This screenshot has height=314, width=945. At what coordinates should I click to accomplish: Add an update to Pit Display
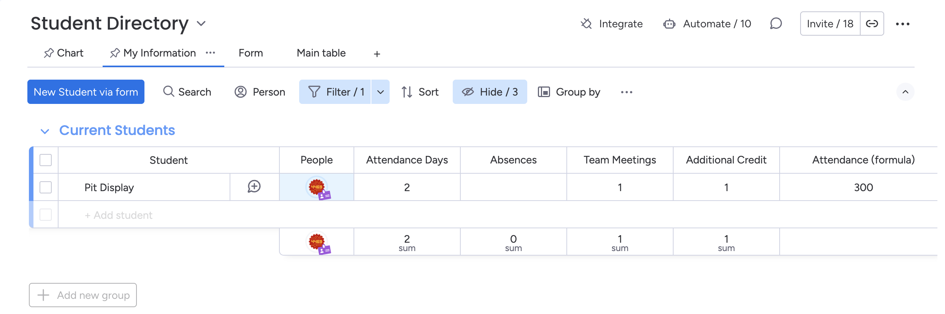[x=254, y=187]
